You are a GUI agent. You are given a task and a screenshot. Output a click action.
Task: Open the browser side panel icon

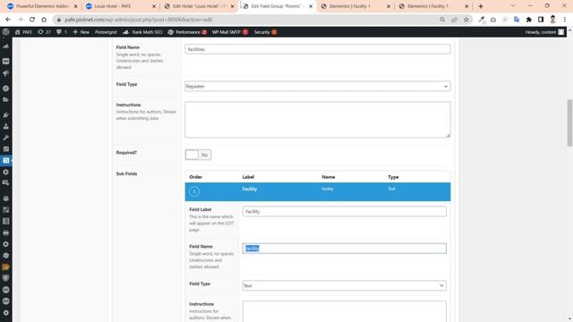click(x=541, y=20)
